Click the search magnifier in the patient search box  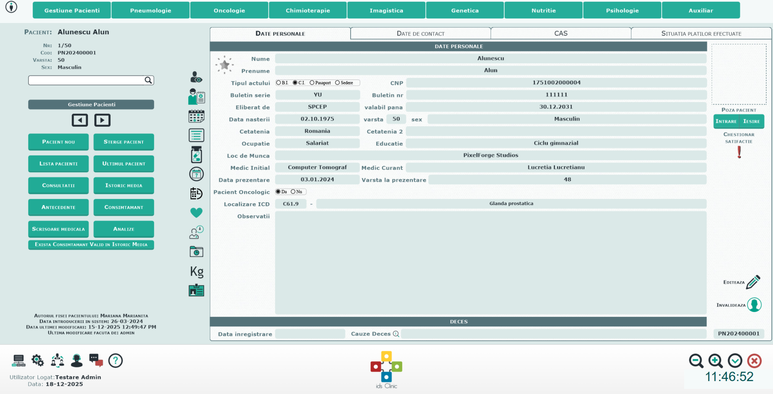tap(148, 80)
